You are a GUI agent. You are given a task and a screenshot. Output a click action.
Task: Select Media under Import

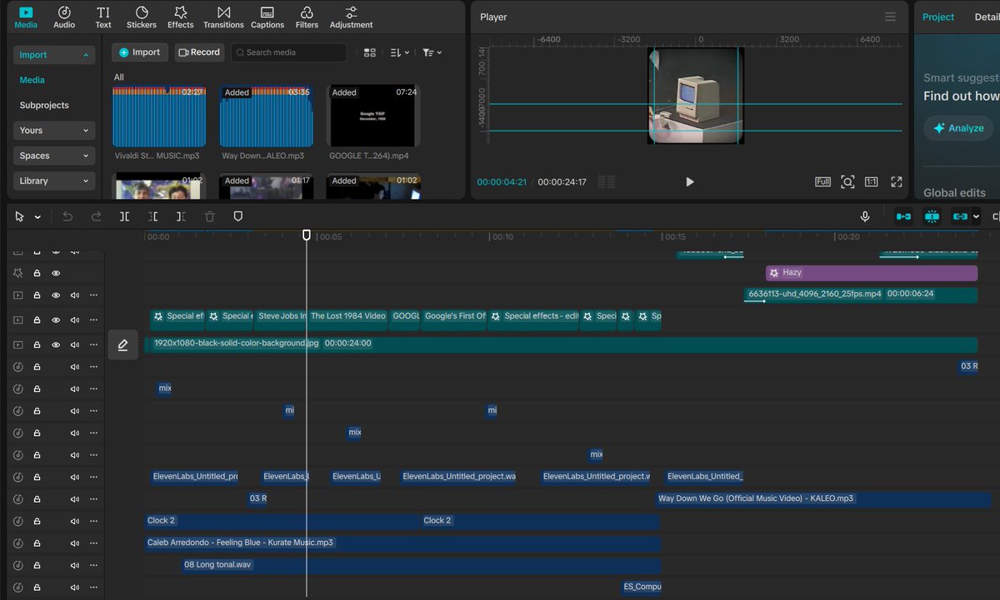(32, 80)
